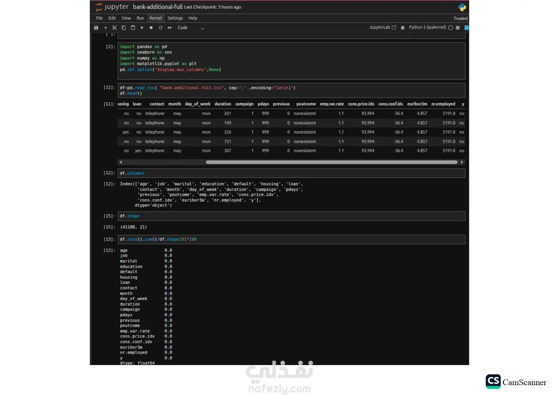Open the Run menu
The height and width of the screenshot is (395, 559).
pos(140,18)
